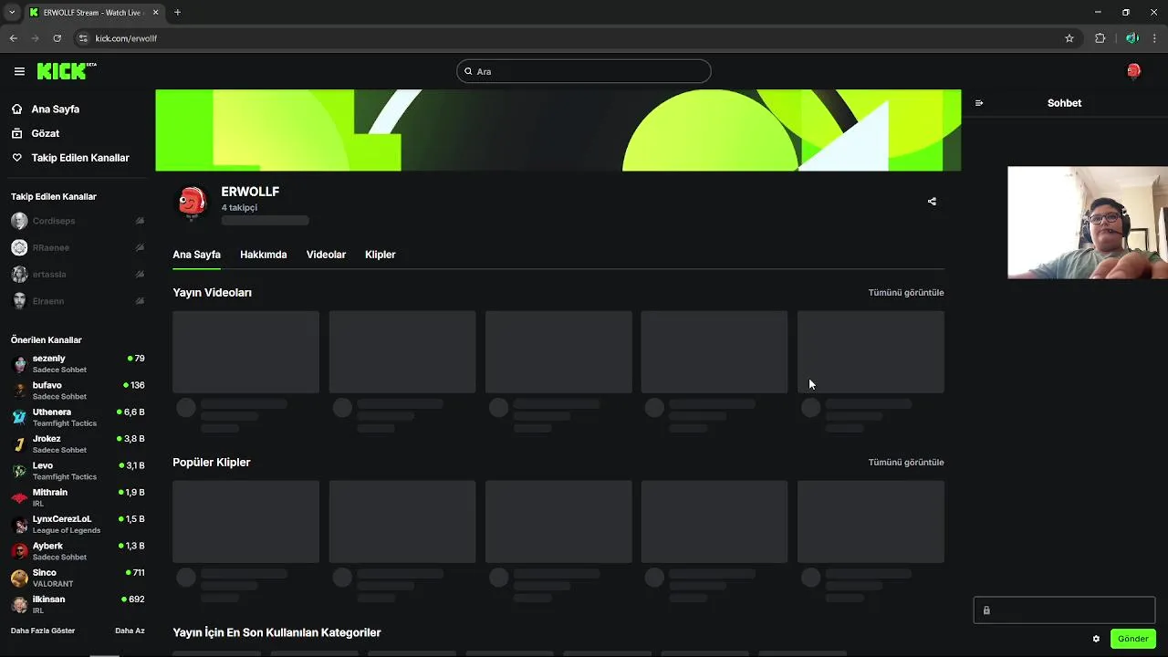This screenshot has width=1168, height=657.
Task: Click RRaenee avatar in followed channels
Action: pyautogui.click(x=19, y=247)
